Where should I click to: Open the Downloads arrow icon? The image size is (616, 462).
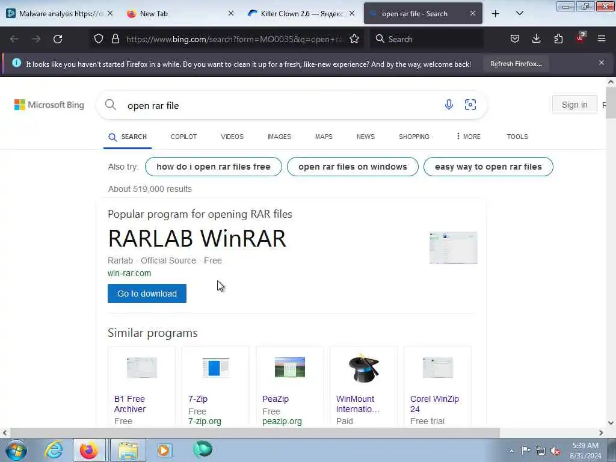[536, 39]
